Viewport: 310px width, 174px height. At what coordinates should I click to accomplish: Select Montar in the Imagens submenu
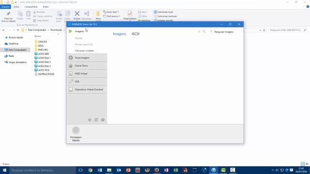pos(78,38)
